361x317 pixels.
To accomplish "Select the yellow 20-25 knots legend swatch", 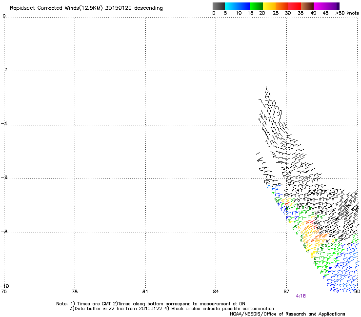I will coord(269,6).
